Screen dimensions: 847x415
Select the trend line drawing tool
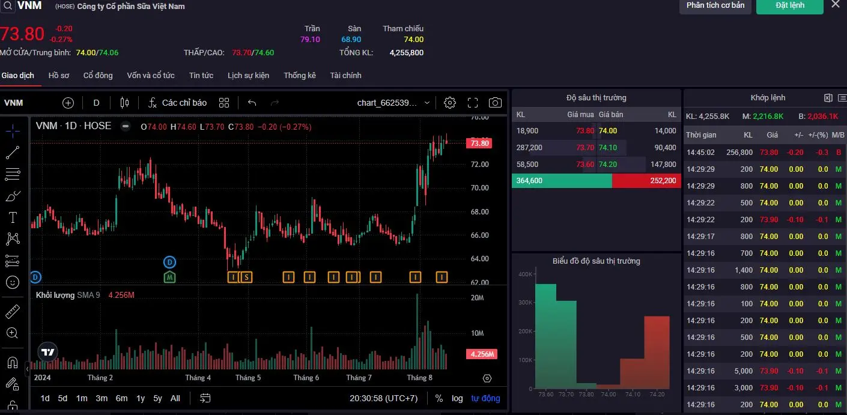[13, 153]
